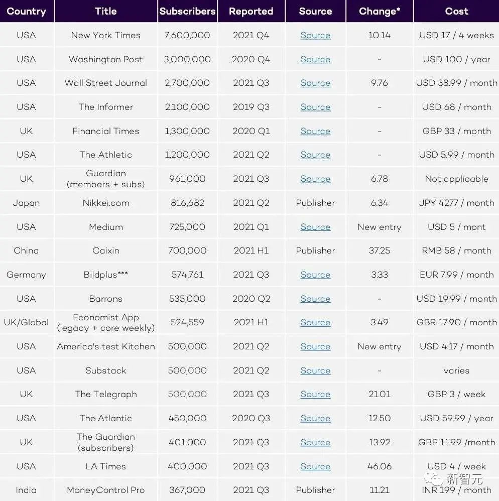The image size is (499, 501).
Task: Select the Subscribers column header
Action: pyautogui.click(x=187, y=11)
